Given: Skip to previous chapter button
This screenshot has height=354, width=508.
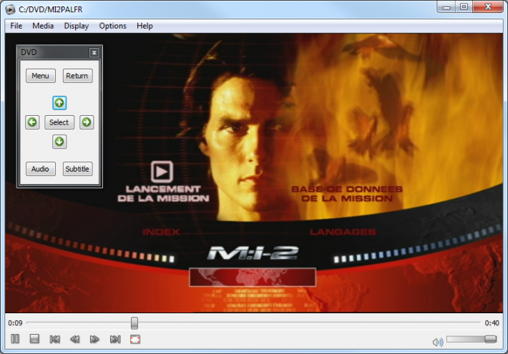Looking at the screenshot, I should [x=55, y=339].
